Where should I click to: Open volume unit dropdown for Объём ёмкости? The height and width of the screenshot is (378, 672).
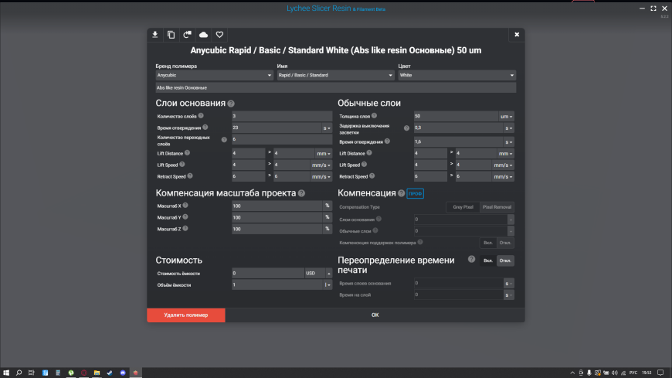pyautogui.click(x=328, y=285)
